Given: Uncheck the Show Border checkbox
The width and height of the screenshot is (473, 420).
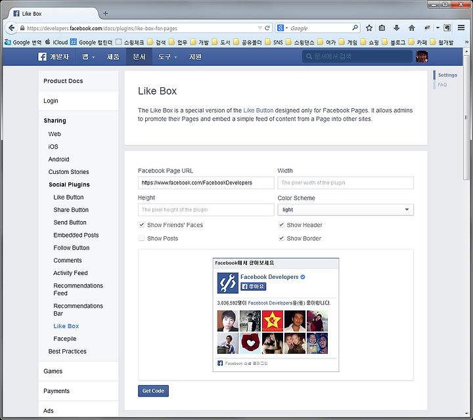Looking at the screenshot, I should (x=281, y=238).
